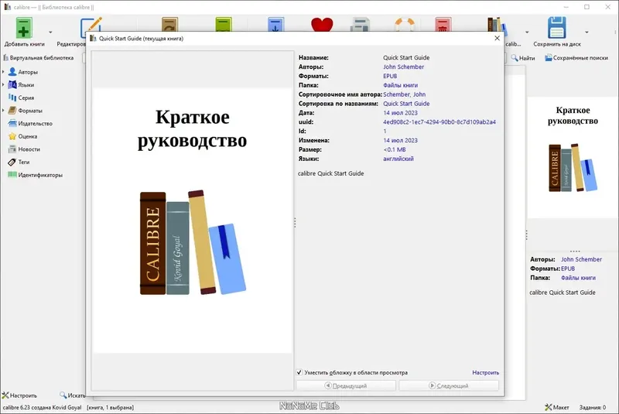Viewport: 619px width, 414px height.
Task: Select Идентификаторы icon in sidebar
Action: [12, 175]
